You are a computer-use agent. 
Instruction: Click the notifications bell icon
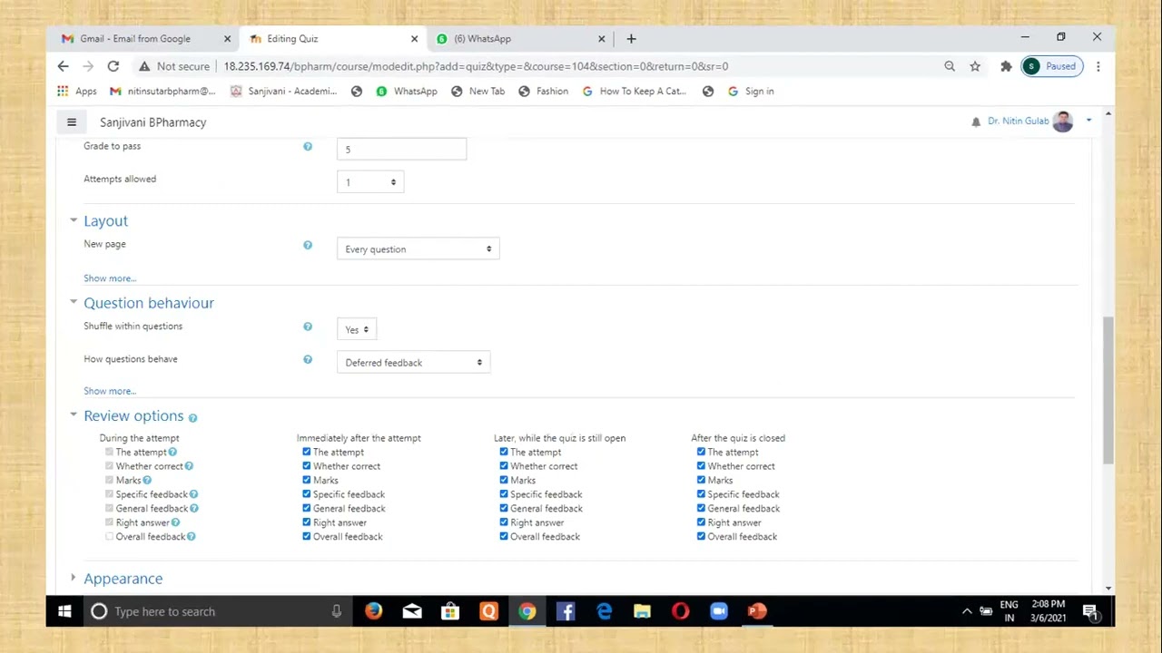click(976, 122)
